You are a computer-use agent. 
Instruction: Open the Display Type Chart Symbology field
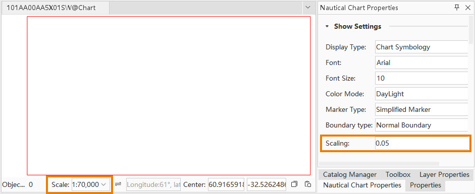(421, 47)
